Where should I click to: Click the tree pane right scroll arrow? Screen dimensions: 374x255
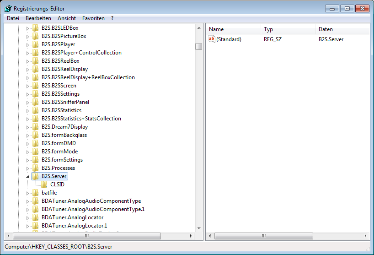click(x=191, y=236)
